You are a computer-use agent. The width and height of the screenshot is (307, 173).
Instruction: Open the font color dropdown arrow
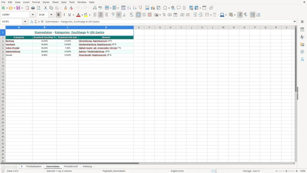(82, 15)
